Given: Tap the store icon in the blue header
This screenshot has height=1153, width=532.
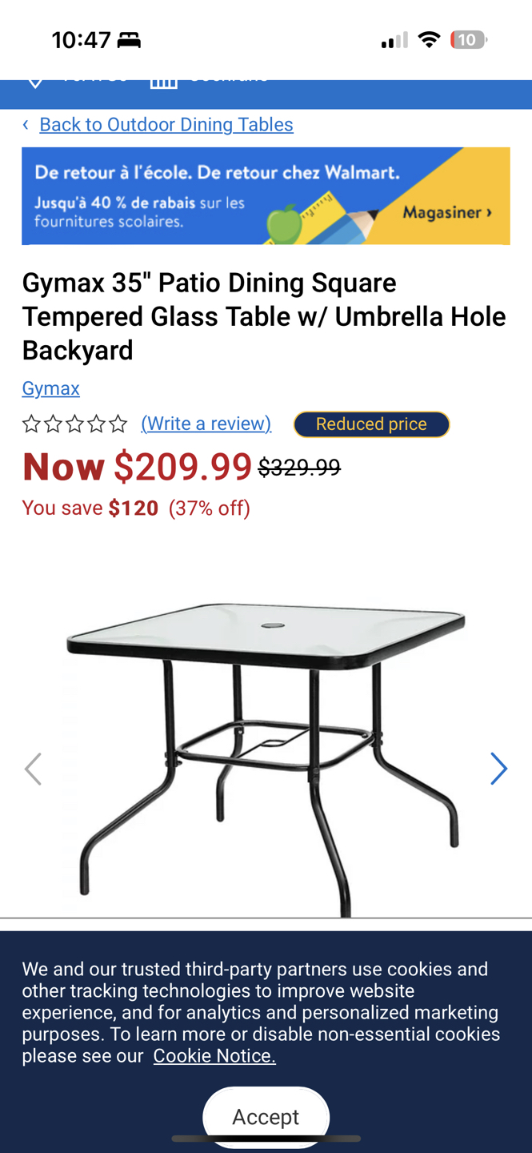Looking at the screenshot, I should click(163, 82).
